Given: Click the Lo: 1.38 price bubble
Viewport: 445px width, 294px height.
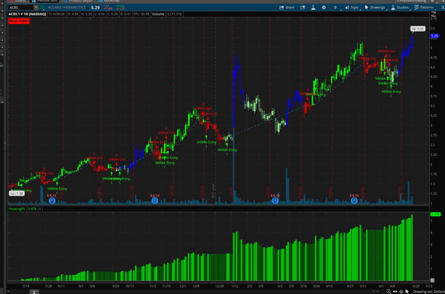Looking at the screenshot, I should point(16,194).
